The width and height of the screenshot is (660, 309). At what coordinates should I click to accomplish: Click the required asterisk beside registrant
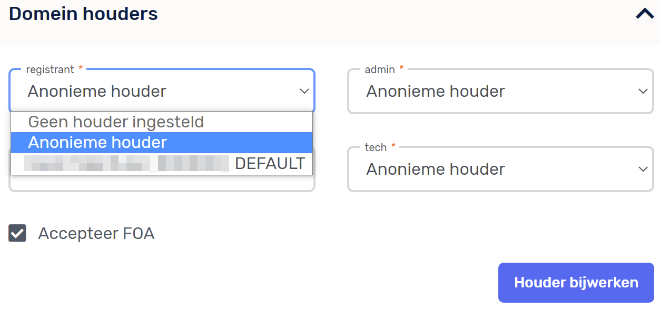(x=81, y=69)
